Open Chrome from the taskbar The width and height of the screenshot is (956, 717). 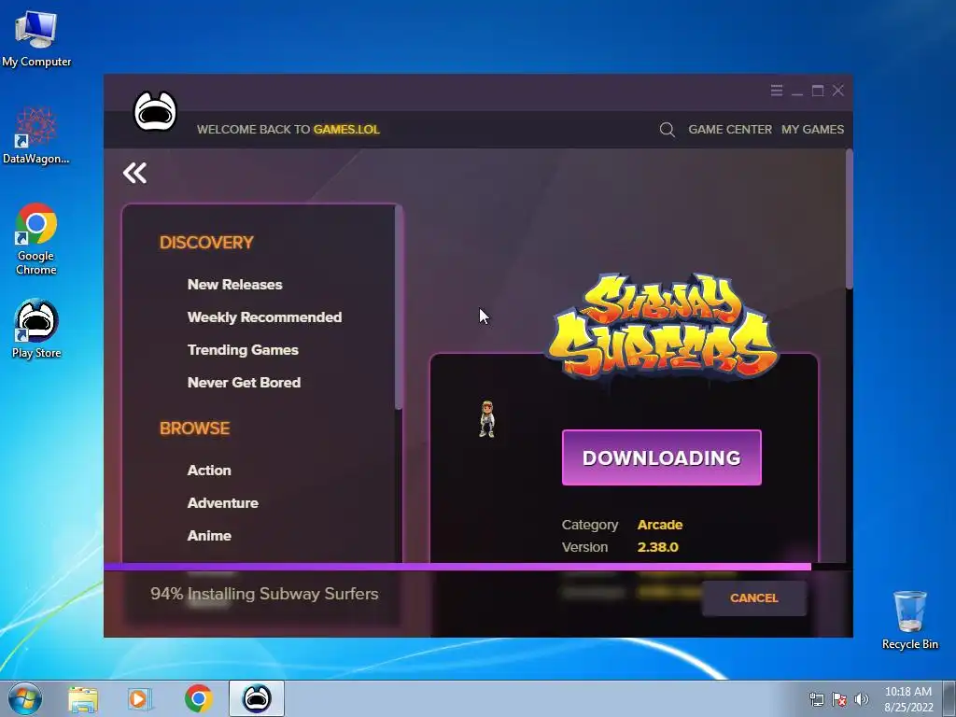click(198, 698)
